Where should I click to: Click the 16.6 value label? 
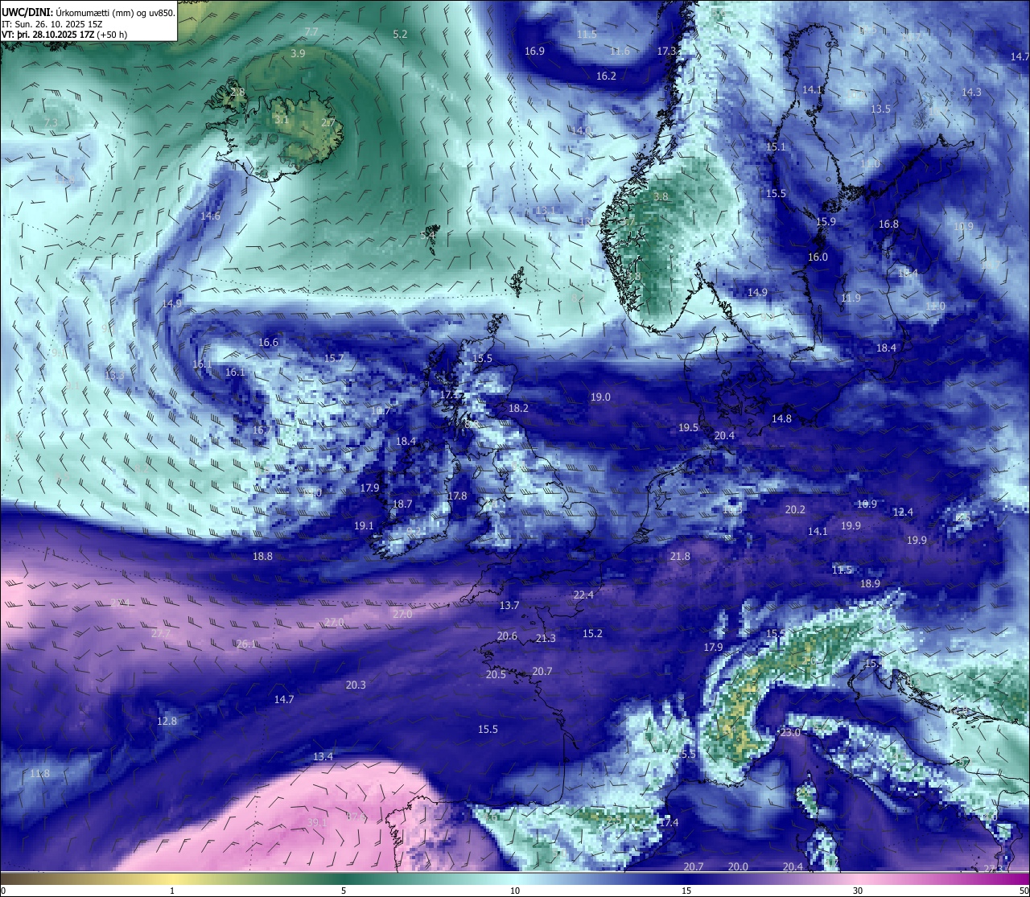pyautogui.click(x=268, y=342)
